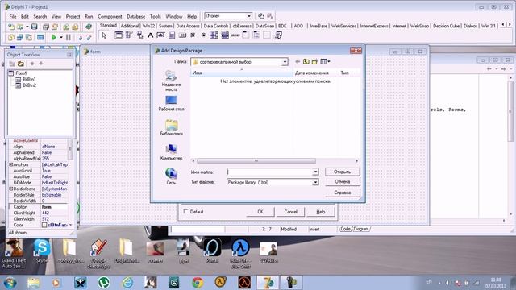Switch to the Diagram tab in editor

360,229
